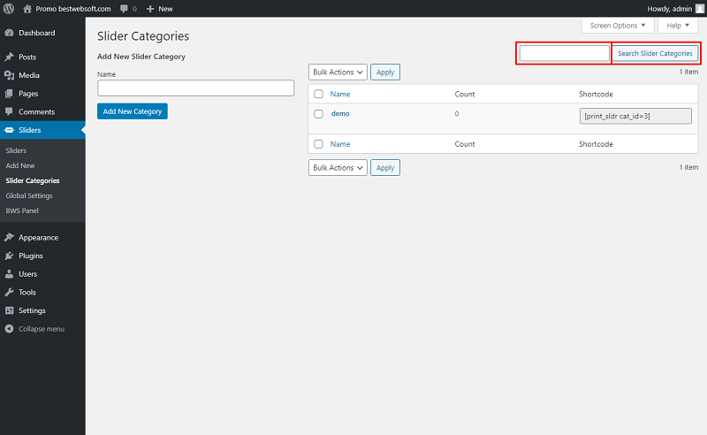Click the WordPress logo icon
Viewport: 707px width, 435px height.
9,9
